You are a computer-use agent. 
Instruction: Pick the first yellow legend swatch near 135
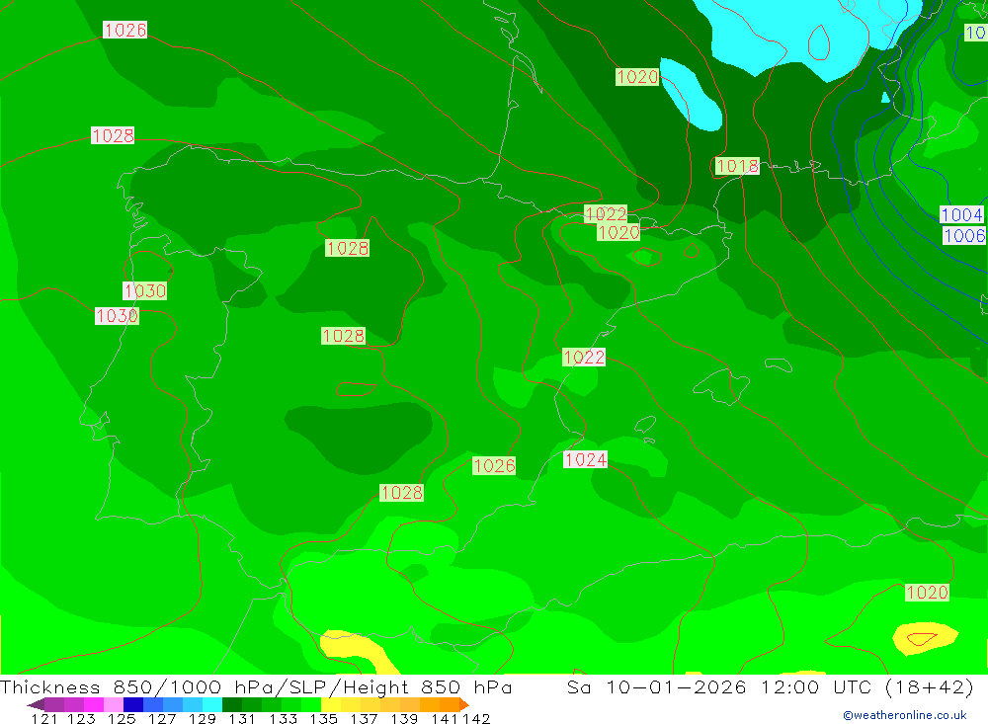[331, 704]
